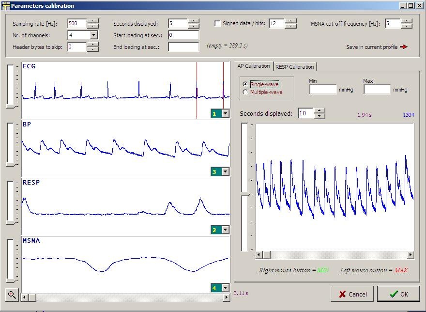This screenshot has height=312, width=426.
Task: Click the End loading at sec. field
Action: pos(183,47)
